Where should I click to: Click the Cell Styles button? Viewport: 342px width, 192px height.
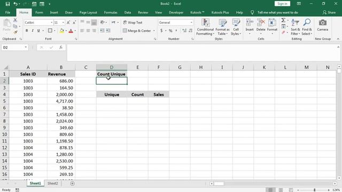click(x=236, y=27)
